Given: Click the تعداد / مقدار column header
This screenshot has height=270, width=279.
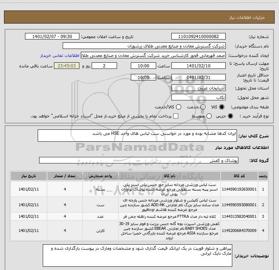Looking at the screenshot, I should [x=65, y=176].
